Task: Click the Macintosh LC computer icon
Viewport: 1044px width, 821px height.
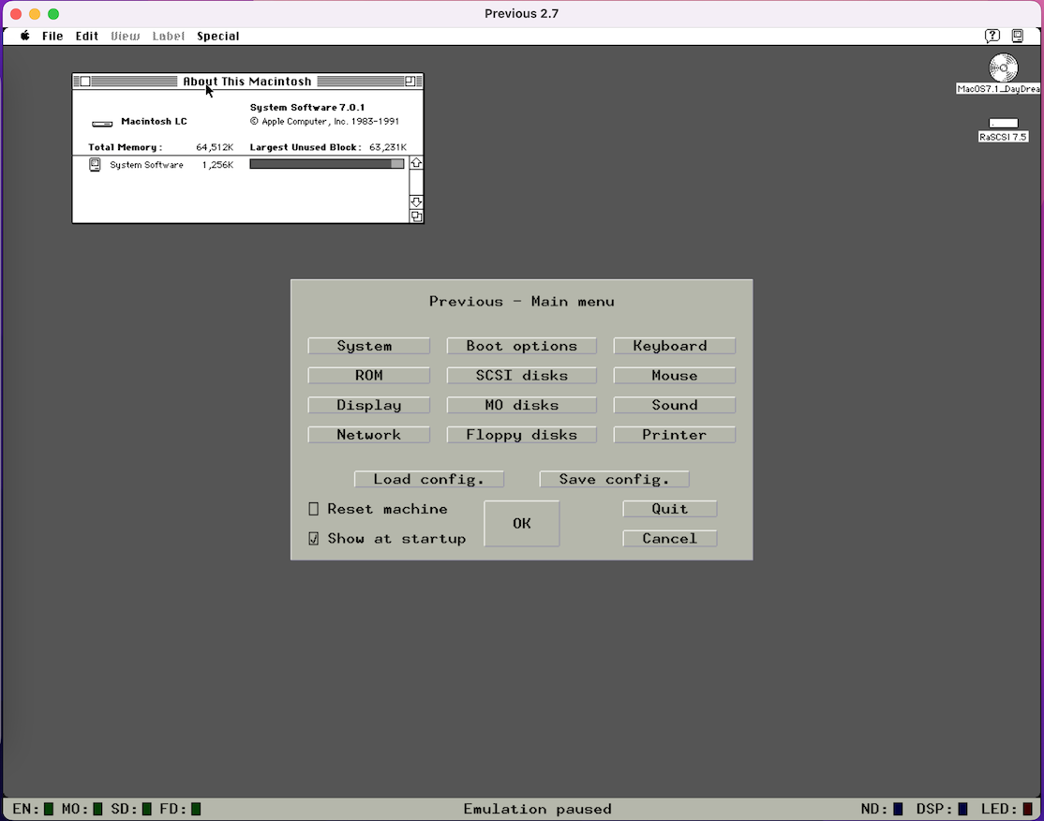Action: coord(102,123)
